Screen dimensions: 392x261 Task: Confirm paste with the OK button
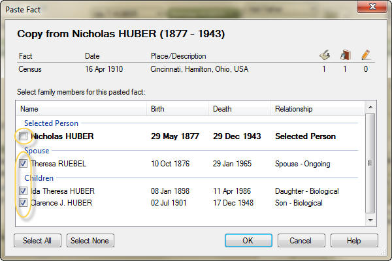click(x=248, y=241)
